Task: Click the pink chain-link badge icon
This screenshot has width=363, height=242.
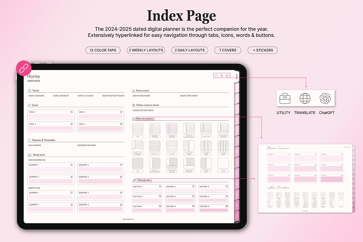Action: 24,68
